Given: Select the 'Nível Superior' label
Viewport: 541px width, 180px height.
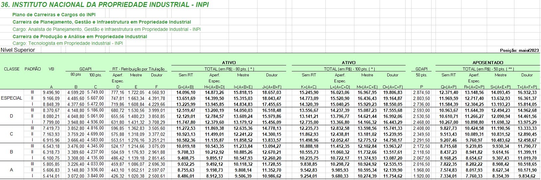Looking at the screenshot, I should click(18, 50).
